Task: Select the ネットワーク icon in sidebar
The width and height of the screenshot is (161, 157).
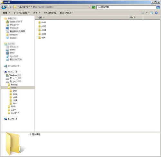Action: coord(5,119)
